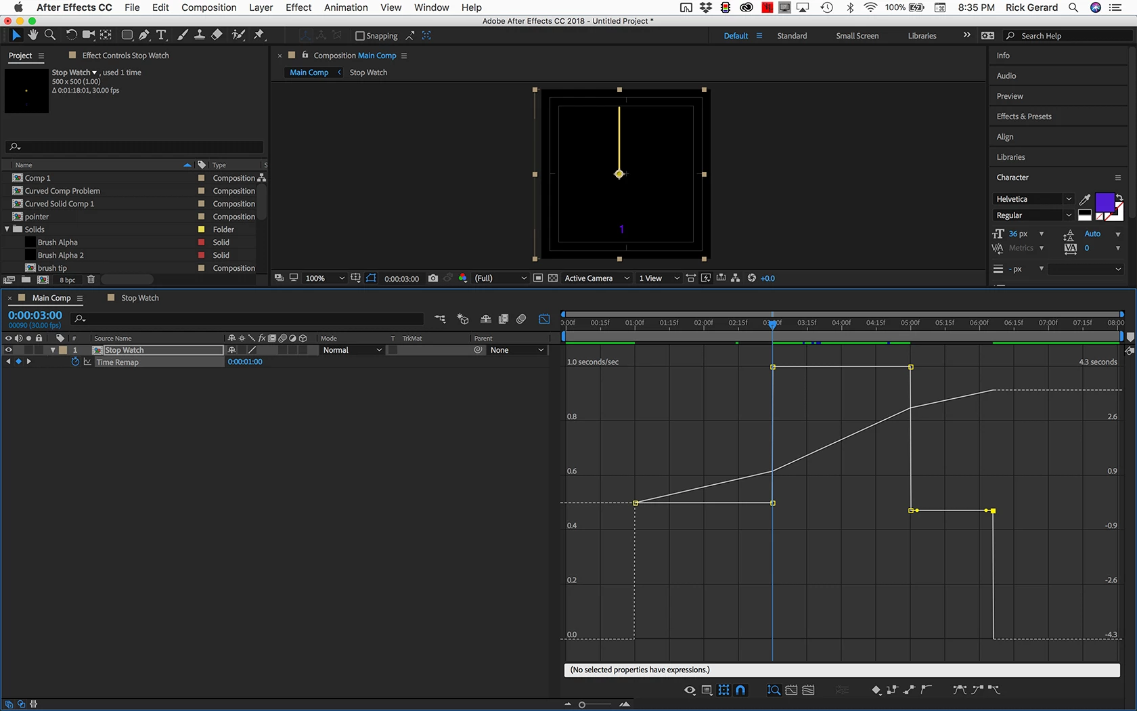Click the timeline zoom slider handle

(x=581, y=705)
